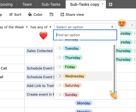136x112 pixels.
Task: Click the Share view export icon
Action: pyautogui.click(x=62, y=14)
